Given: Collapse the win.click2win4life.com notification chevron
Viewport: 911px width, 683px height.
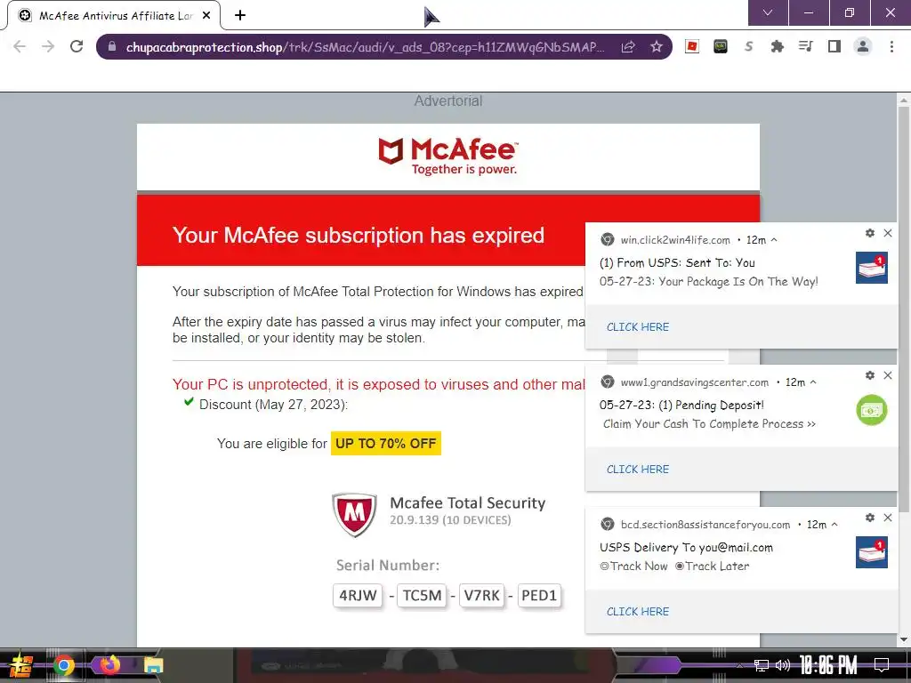Looking at the screenshot, I should coord(774,240).
